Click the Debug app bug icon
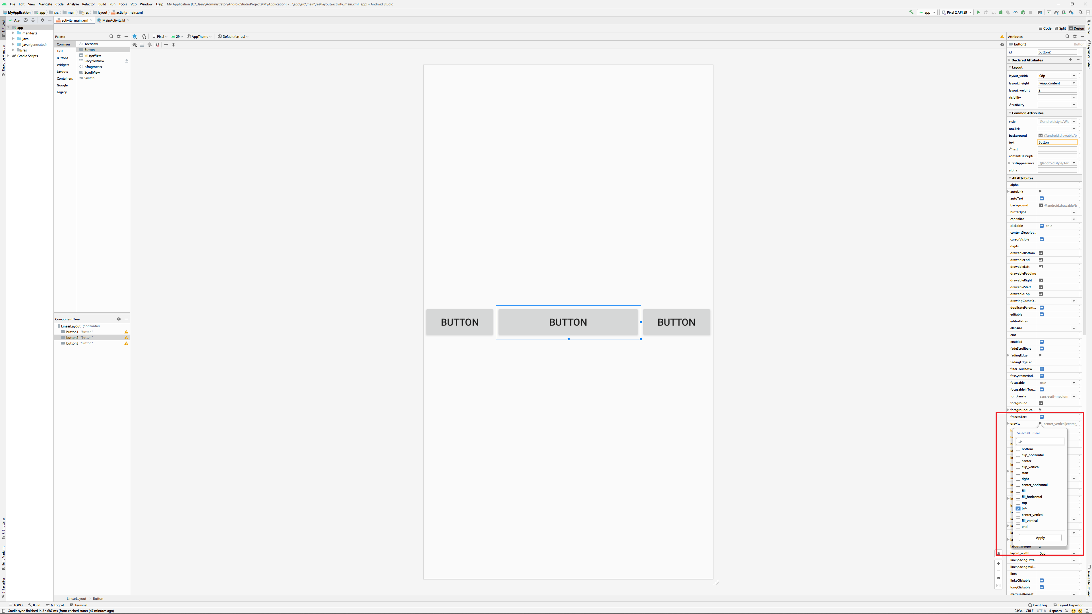 tap(1001, 12)
